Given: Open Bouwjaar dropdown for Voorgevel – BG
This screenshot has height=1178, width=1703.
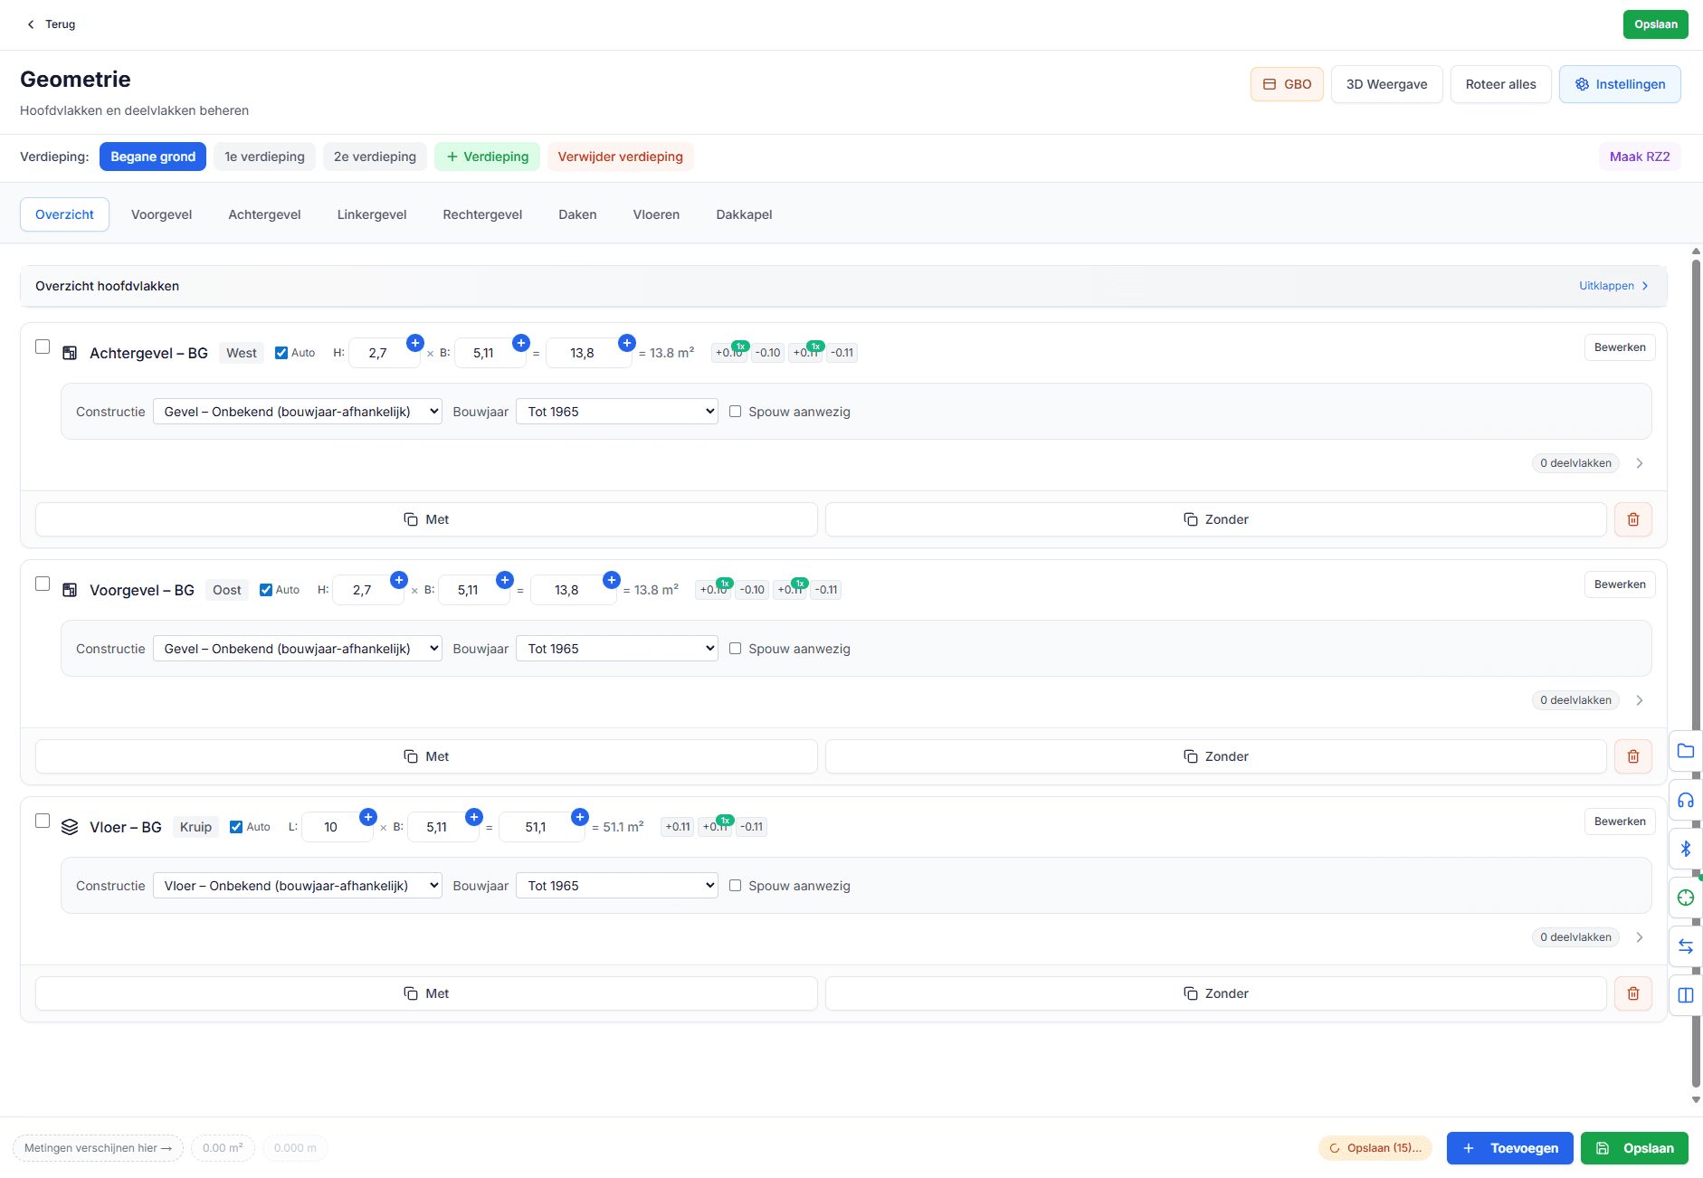Looking at the screenshot, I should pyautogui.click(x=616, y=649).
